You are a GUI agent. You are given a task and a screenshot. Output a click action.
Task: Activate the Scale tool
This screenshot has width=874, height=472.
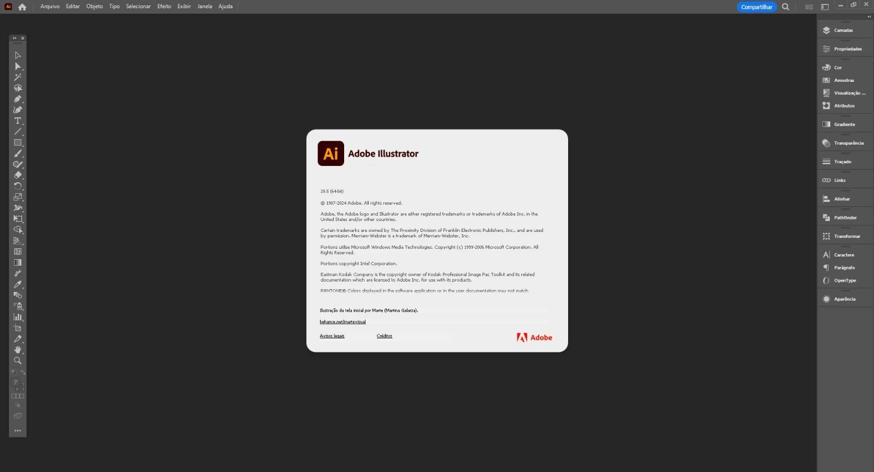[17, 197]
